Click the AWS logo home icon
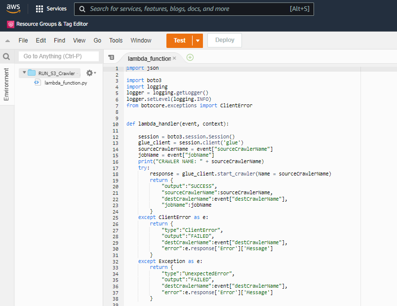 13,9
